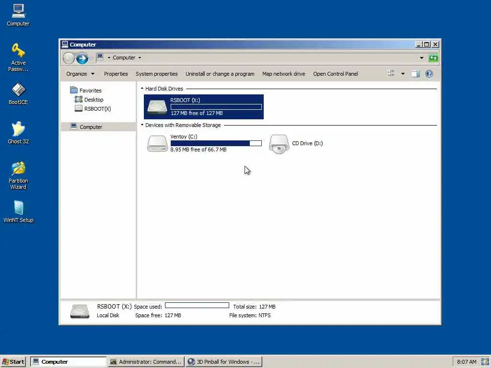
Task: Click the tray icon beside the clock
Action: [x=485, y=362]
